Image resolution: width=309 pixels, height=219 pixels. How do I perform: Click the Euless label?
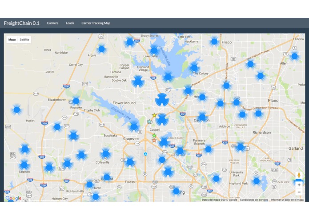[x=130, y=182]
